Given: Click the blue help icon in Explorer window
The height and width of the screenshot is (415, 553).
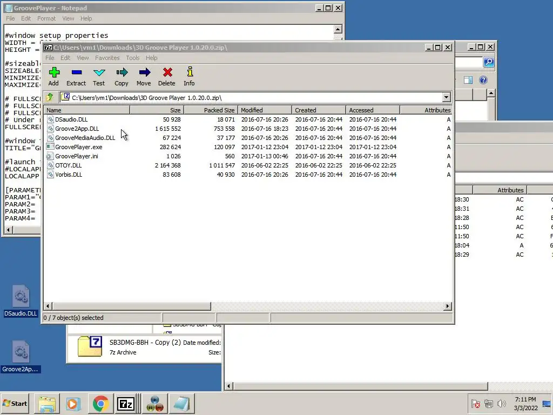Looking at the screenshot, I should click(x=483, y=80).
